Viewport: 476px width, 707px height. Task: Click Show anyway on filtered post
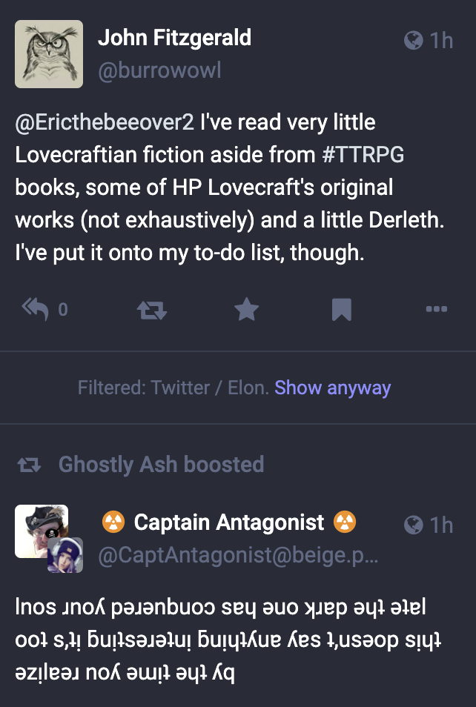click(332, 388)
